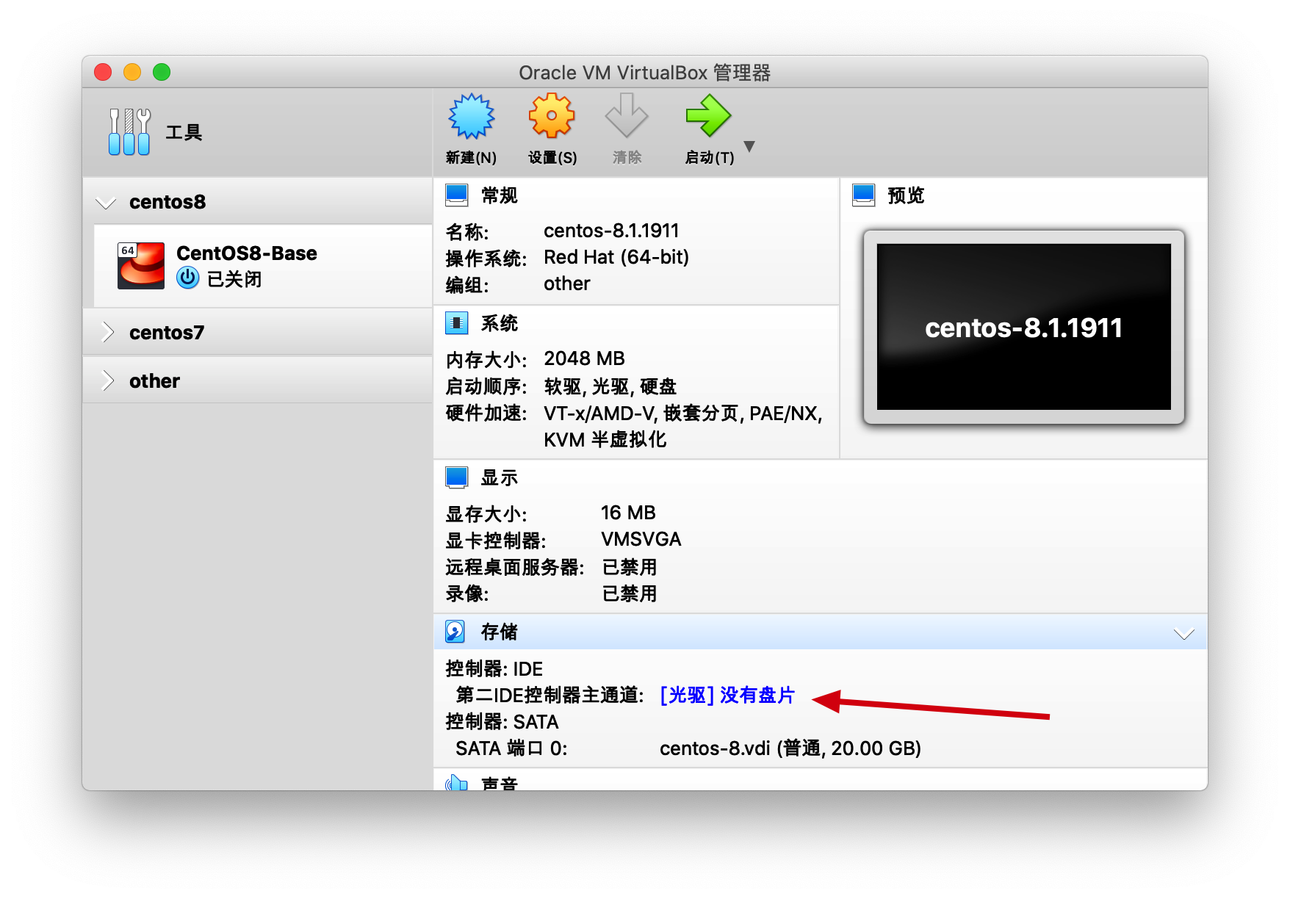
Task: Collapse the Storage section chevron
Action: tap(1183, 633)
